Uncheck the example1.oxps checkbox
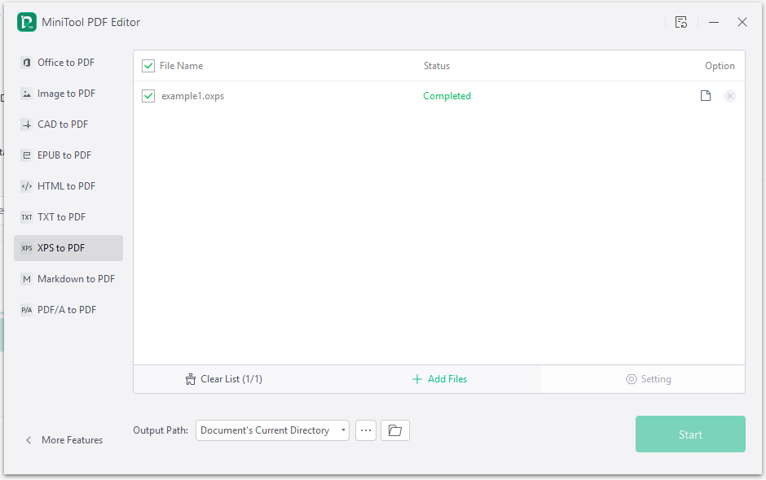 tap(148, 96)
